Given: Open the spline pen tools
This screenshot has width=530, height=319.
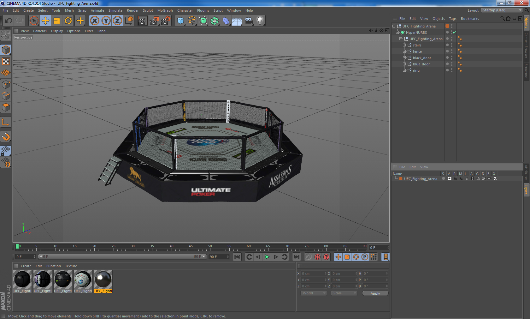Looking at the screenshot, I should click(x=192, y=21).
